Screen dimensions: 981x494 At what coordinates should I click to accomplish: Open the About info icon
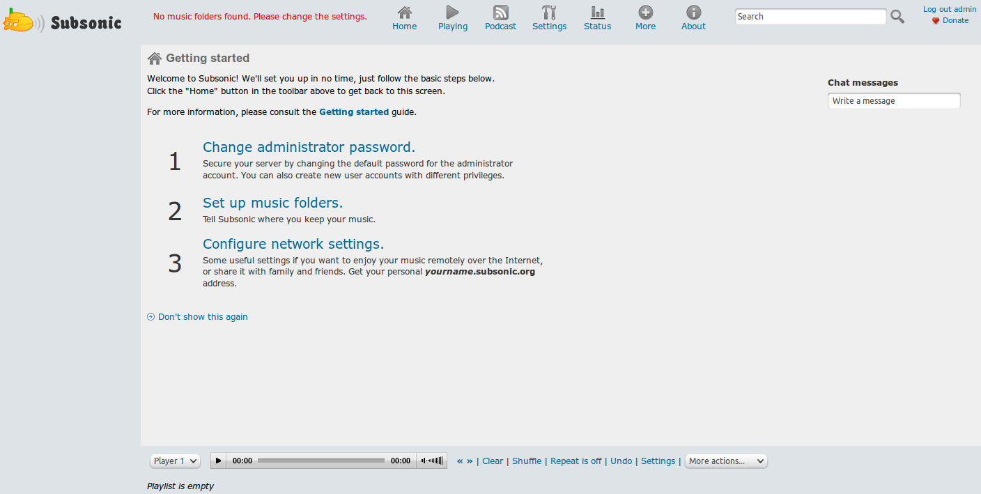coord(693,12)
